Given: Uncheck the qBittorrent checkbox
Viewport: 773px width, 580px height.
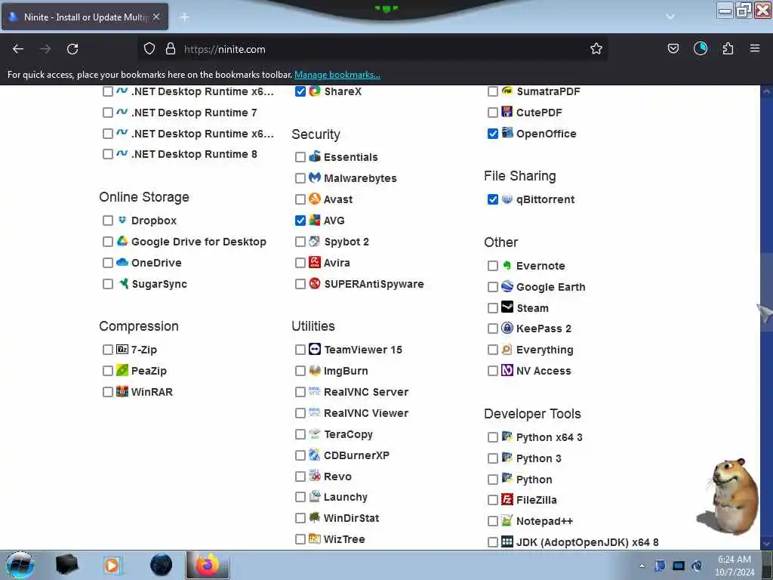Looking at the screenshot, I should coord(492,199).
